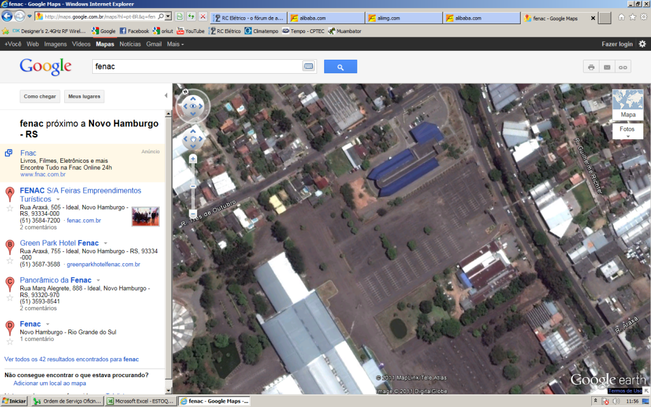Open the Favorites star at top right
This screenshot has width=651, height=407.
point(633,17)
